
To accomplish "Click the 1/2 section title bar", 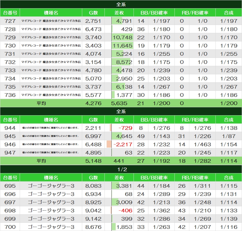I will pos(121,169).
